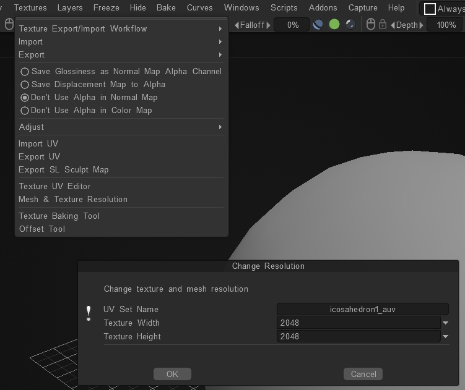The image size is (465, 390).
Task: Click the mouse icon at toolbar's left edge
Action: tap(9, 24)
